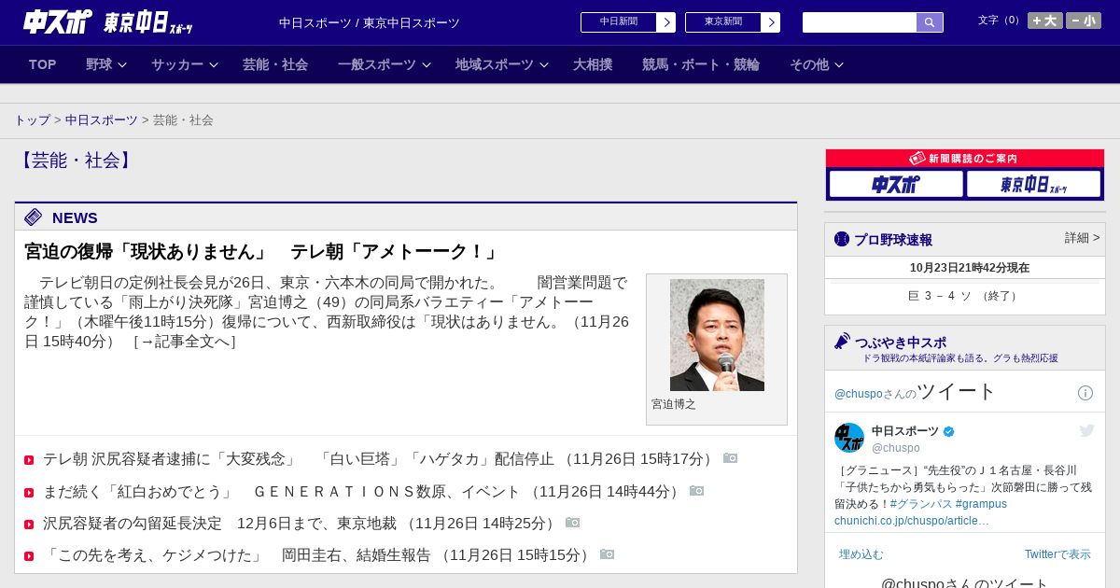Click the トップ breadcrumb link

click(x=33, y=120)
